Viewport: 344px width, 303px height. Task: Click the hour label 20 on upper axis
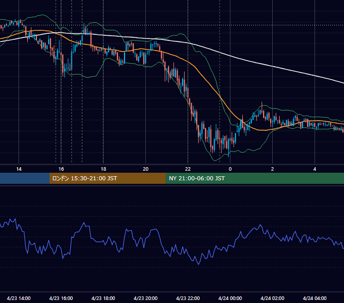pyautogui.click(x=146, y=169)
